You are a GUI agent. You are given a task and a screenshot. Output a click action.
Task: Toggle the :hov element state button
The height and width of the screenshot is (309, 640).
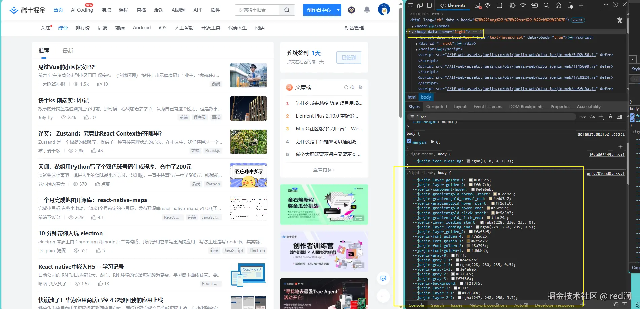[x=582, y=117]
